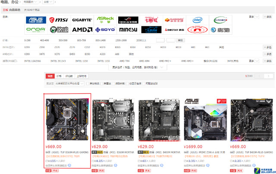Filter by the MSI brand logo
The image size is (276, 174).
(59, 20)
